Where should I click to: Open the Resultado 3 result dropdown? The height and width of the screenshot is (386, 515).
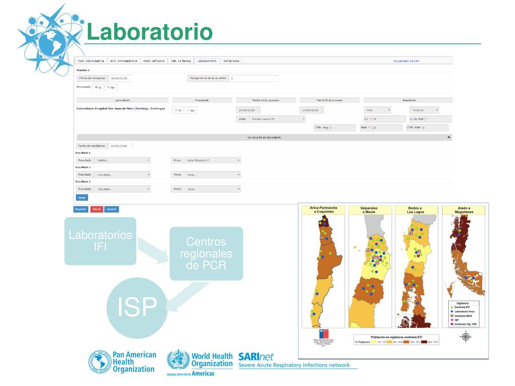point(122,189)
